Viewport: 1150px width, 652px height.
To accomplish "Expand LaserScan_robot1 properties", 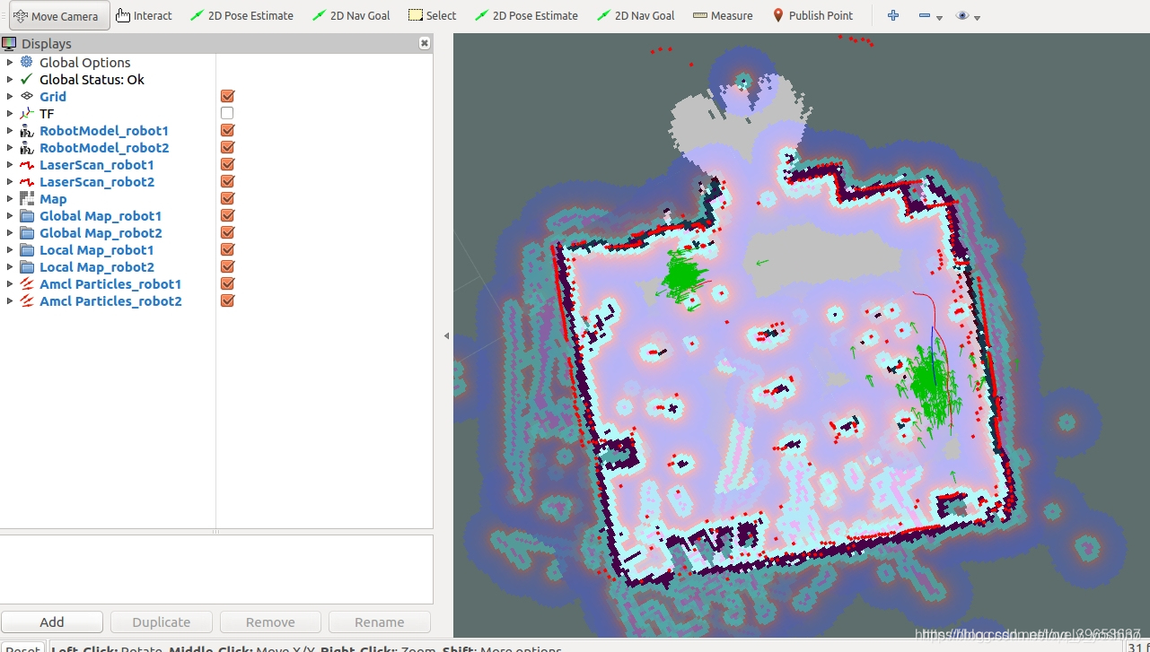I will pyautogui.click(x=10, y=164).
